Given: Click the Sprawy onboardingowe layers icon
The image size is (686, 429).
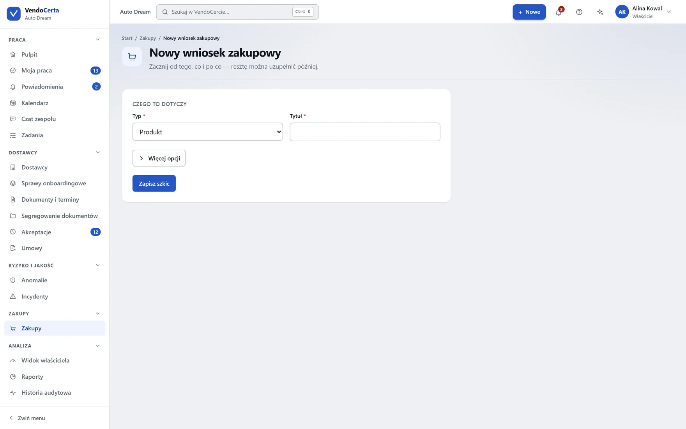Looking at the screenshot, I should [13, 183].
